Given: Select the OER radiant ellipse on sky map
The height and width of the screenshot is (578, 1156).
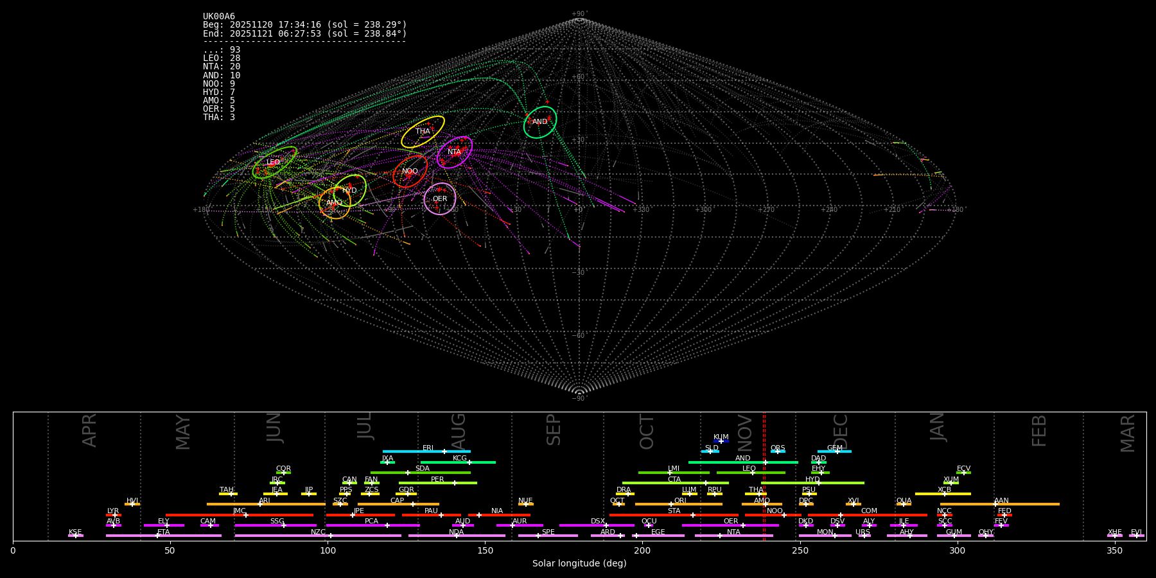Looking at the screenshot, I should 440,199.
